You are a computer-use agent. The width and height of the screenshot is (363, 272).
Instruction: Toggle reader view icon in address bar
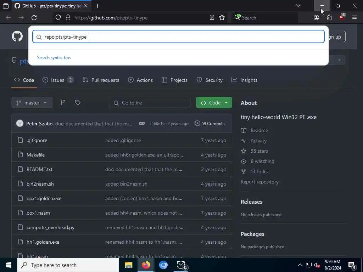[x=212, y=18]
